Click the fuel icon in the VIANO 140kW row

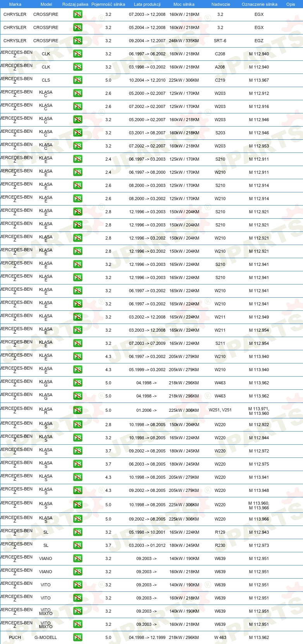coord(78,558)
